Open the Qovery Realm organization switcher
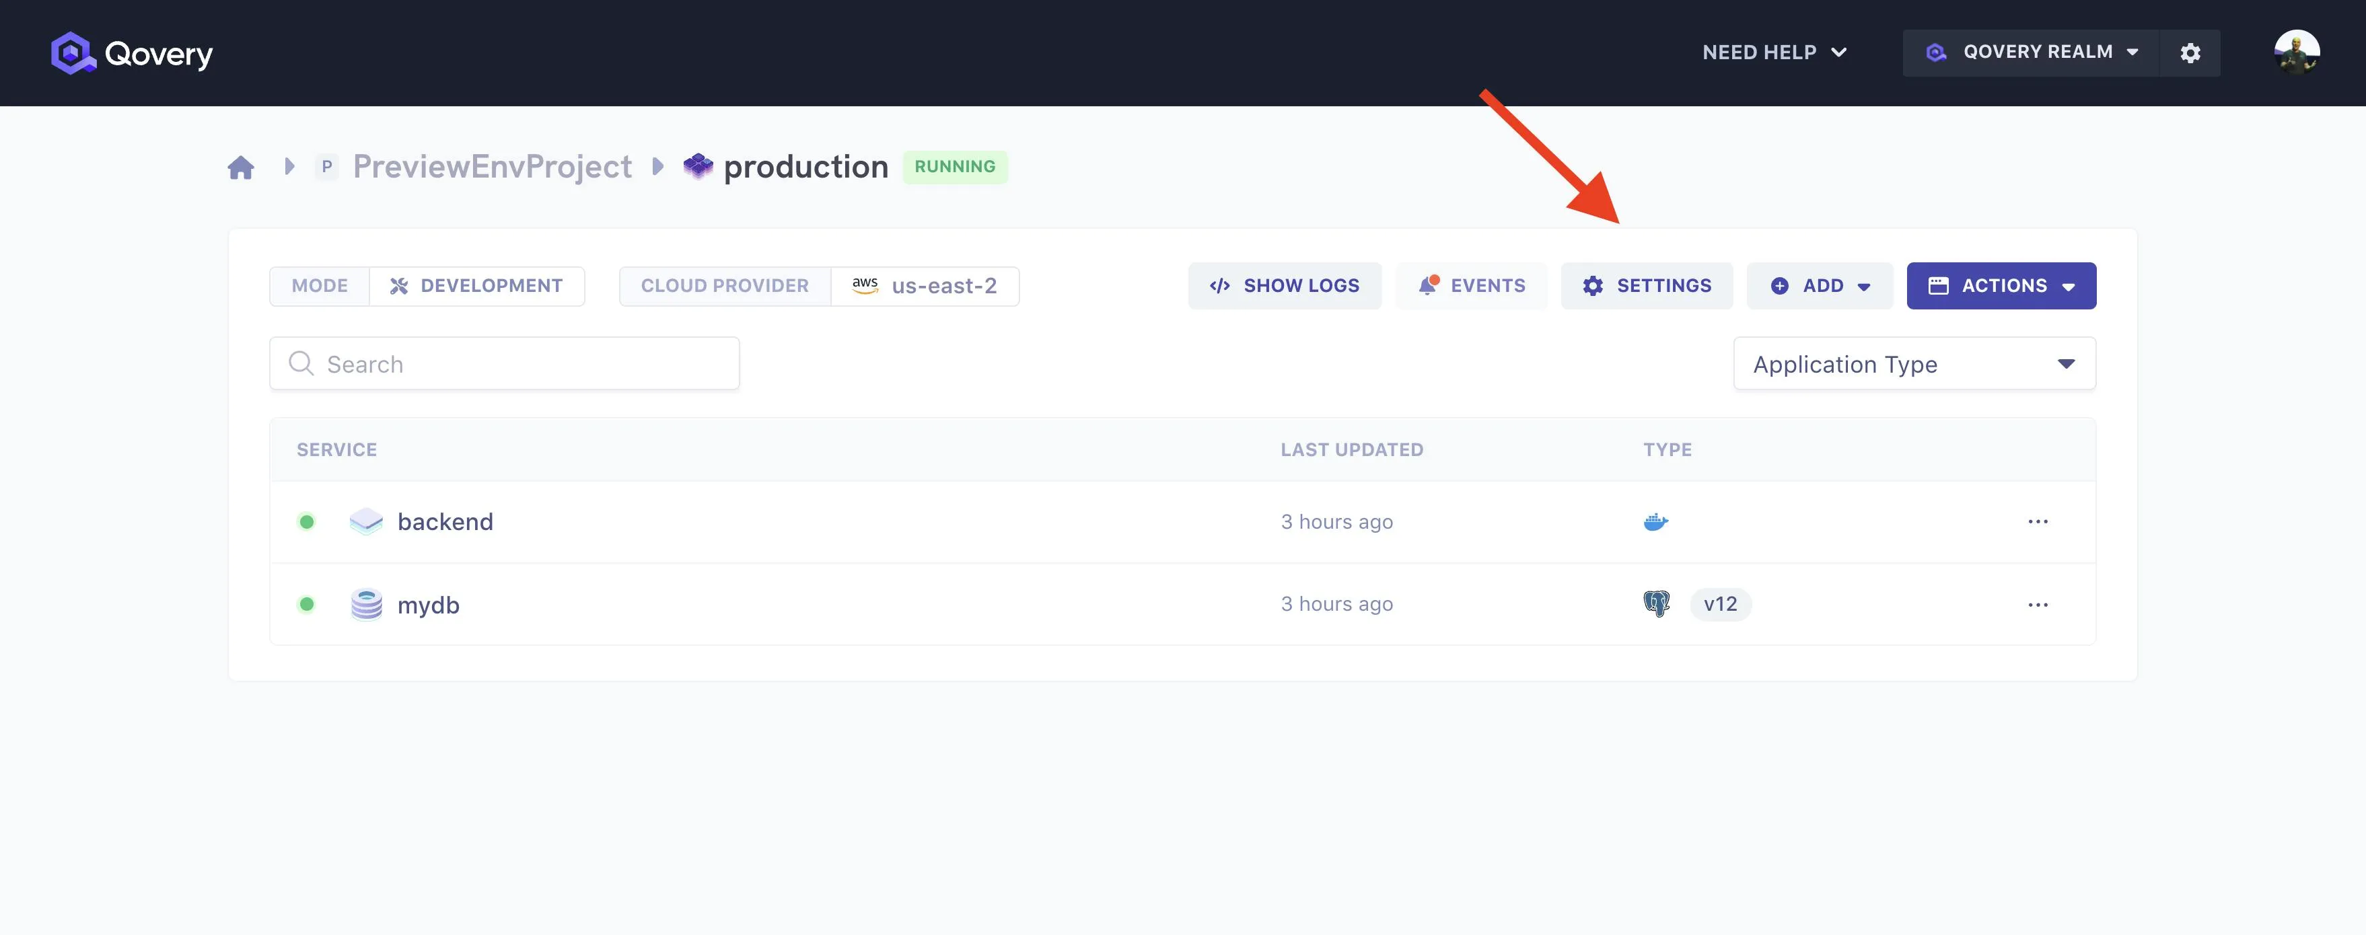The image size is (2366, 935). point(2032,52)
